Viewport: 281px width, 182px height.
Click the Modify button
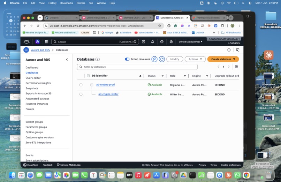point(175,59)
